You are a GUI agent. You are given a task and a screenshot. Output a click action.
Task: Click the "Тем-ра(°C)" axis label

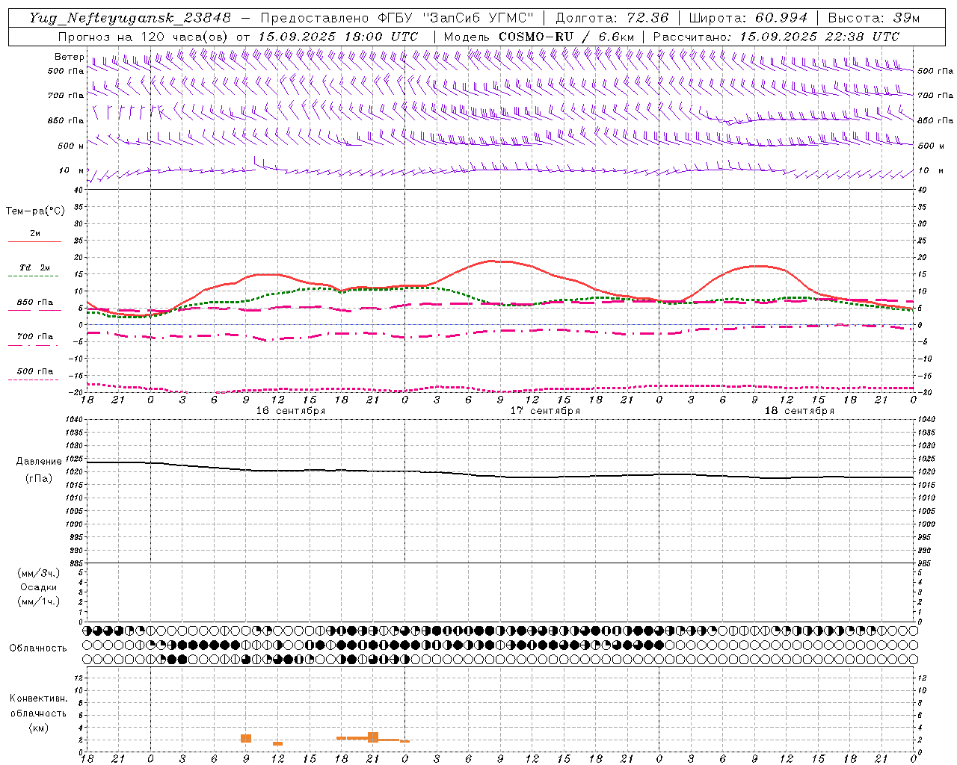click(35, 211)
